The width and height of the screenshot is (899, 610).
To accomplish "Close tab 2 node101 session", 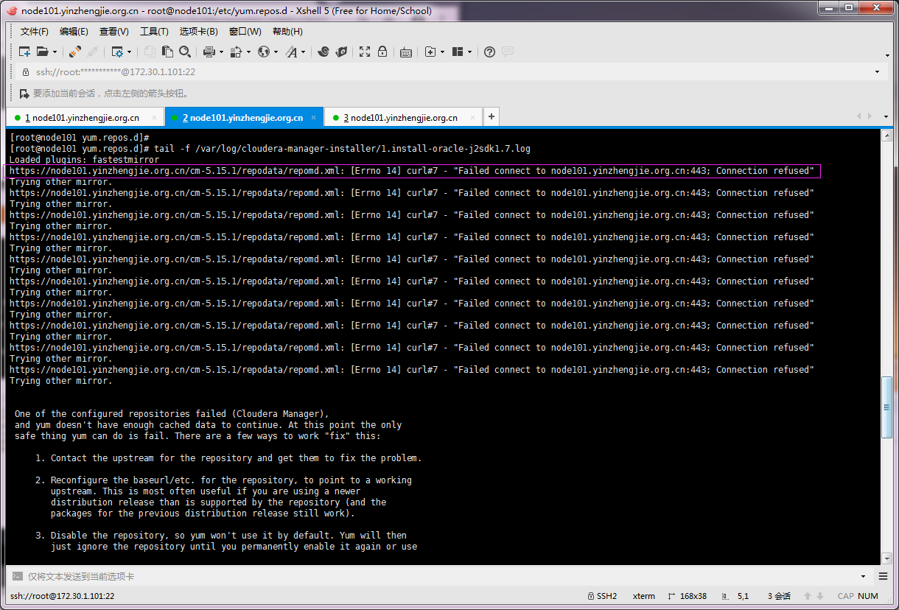I will click(x=314, y=118).
